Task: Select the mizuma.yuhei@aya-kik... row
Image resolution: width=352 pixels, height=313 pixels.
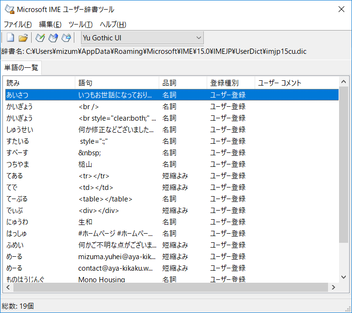Action: (x=172, y=257)
